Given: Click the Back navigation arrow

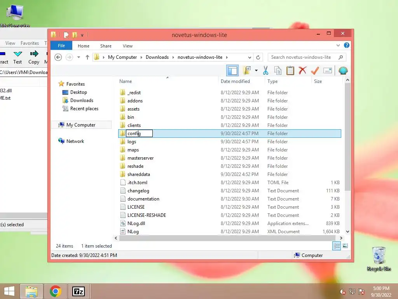Looking at the screenshot, I should tap(58, 57).
